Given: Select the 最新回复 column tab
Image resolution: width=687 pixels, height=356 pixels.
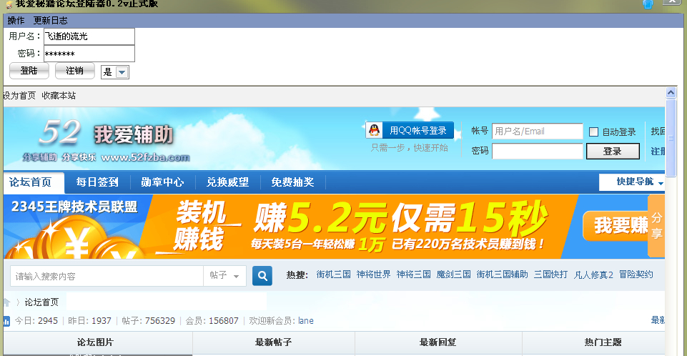Looking at the screenshot, I should click(x=438, y=342).
